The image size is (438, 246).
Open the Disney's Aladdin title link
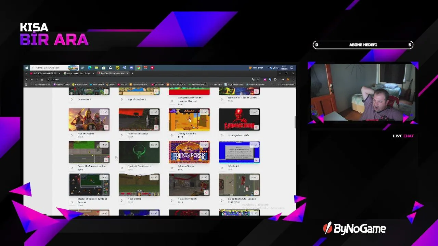[187, 134]
